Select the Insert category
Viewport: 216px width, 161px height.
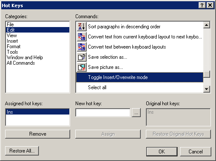coord(38,41)
